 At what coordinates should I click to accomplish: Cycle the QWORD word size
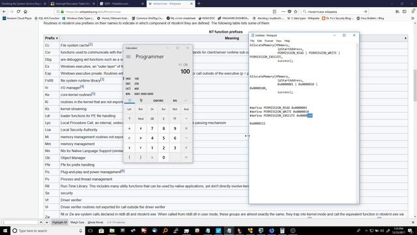pyautogui.click(x=158, y=101)
